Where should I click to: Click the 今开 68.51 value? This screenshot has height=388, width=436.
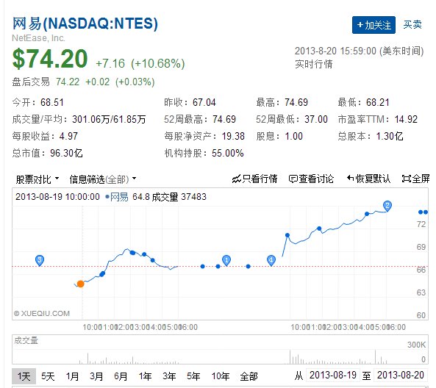[x=52, y=103]
